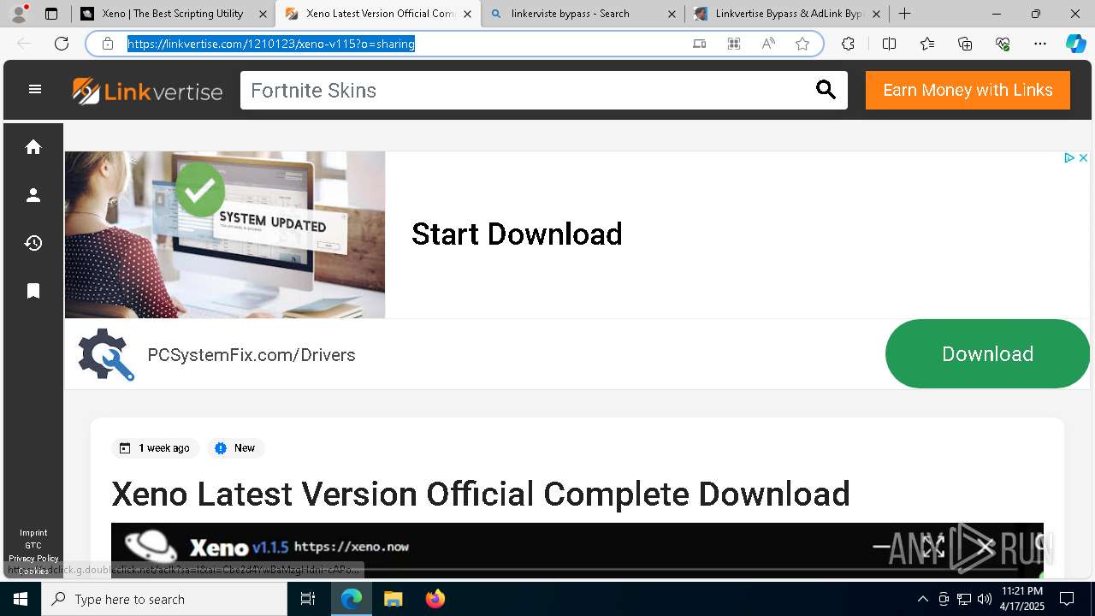Image resolution: width=1095 pixels, height=616 pixels.
Task: Click the QR code icon in address bar
Action: point(734,44)
